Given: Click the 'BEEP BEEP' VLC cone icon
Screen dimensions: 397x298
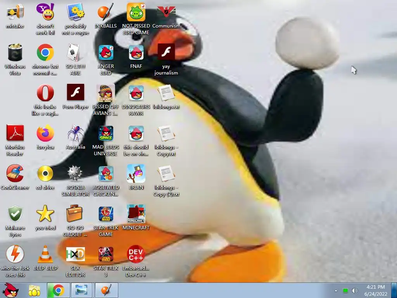Looking at the screenshot, I should 45,254.
